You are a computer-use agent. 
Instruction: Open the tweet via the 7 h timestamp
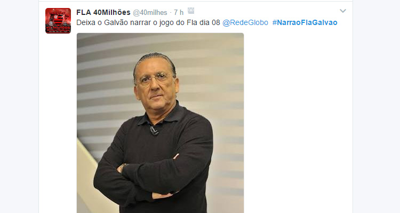tap(179, 12)
